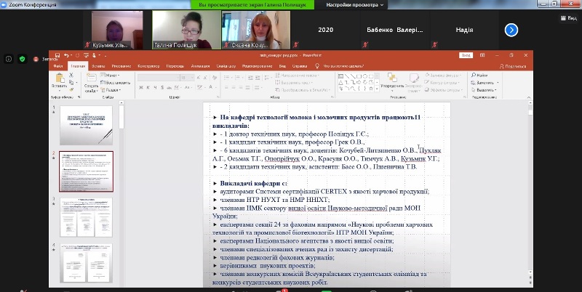582x292 pixels.
Task: Click Zoom View (Вид) layout button
Action: [x=568, y=17]
